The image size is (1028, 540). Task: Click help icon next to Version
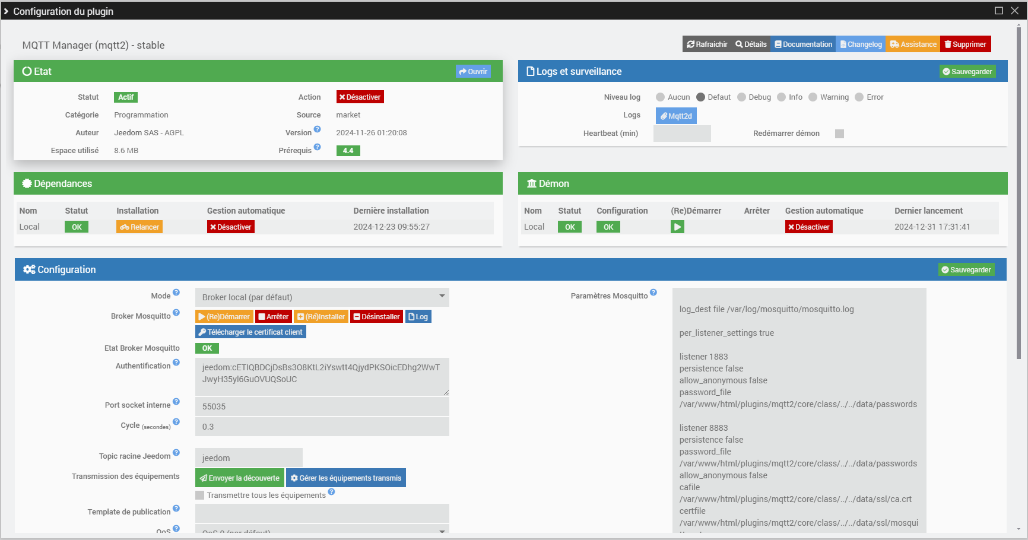(x=318, y=129)
